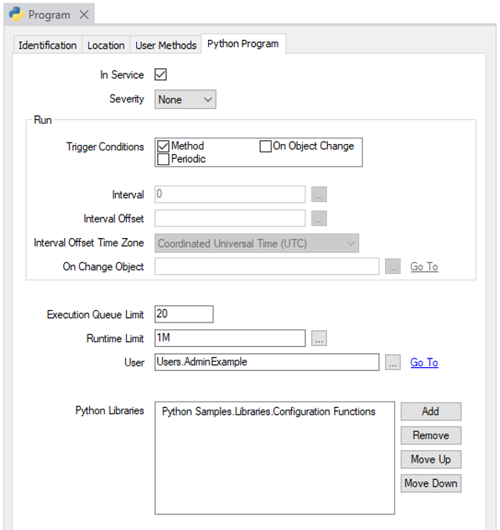Close the Program tab with X
The height and width of the screenshot is (530, 500).
click(85, 15)
